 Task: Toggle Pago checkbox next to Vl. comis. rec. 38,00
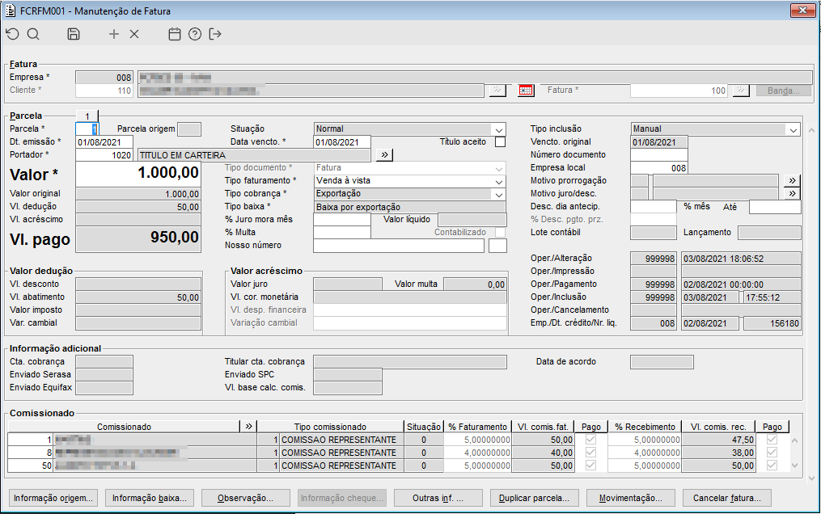[x=772, y=453]
